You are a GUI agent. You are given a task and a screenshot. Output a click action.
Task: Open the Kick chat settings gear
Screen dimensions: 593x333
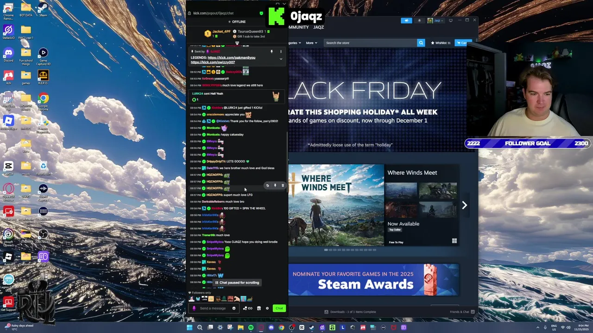coord(267,308)
